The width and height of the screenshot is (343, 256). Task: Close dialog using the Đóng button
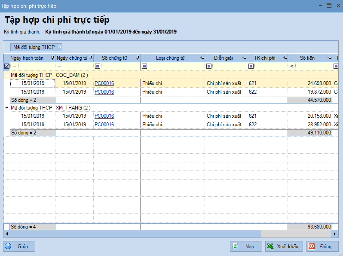click(x=322, y=247)
